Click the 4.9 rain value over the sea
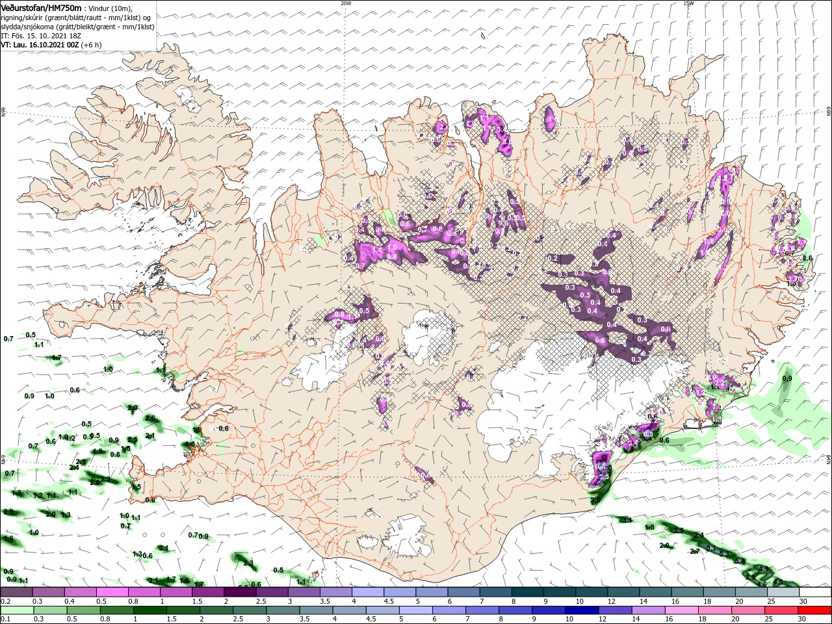The image size is (832, 624). pyautogui.click(x=764, y=569)
